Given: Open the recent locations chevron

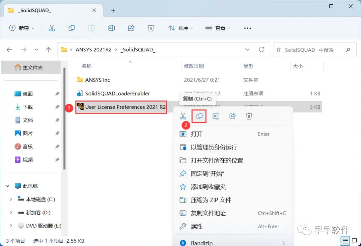Looking at the screenshot, I should (x=36, y=50).
